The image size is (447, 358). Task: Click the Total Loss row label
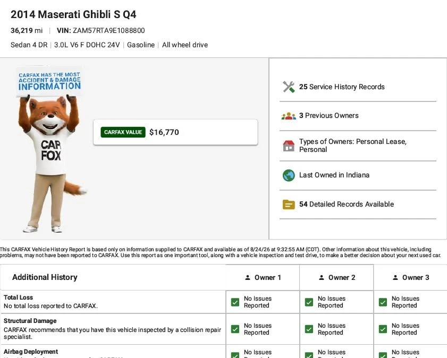pyautogui.click(x=18, y=297)
